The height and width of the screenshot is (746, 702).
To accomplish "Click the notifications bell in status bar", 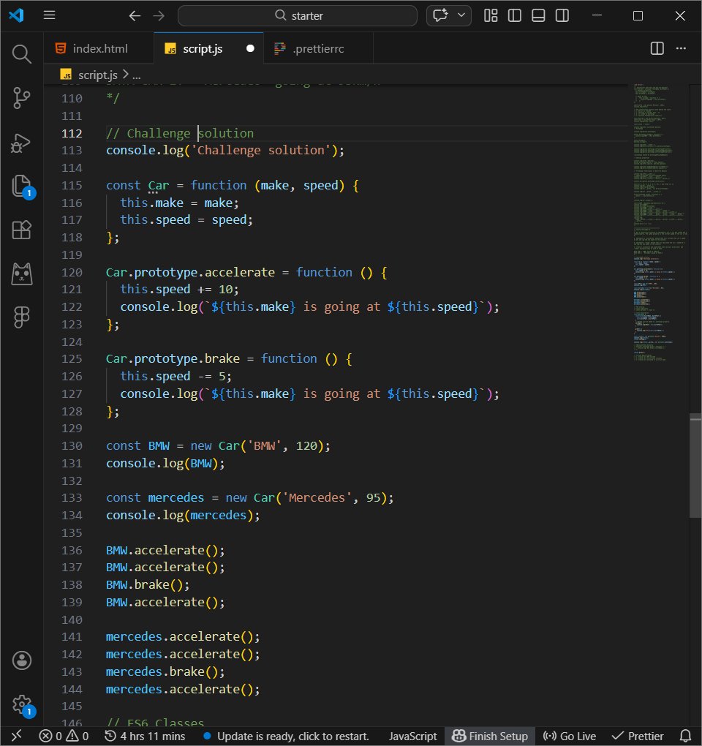I will point(685,736).
